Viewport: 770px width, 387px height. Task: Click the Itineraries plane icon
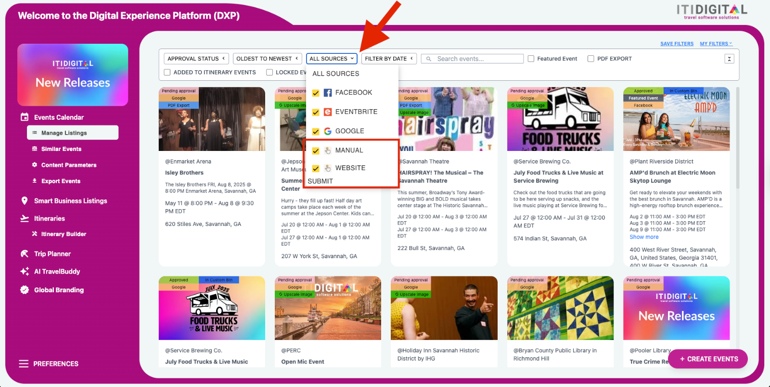(25, 218)
